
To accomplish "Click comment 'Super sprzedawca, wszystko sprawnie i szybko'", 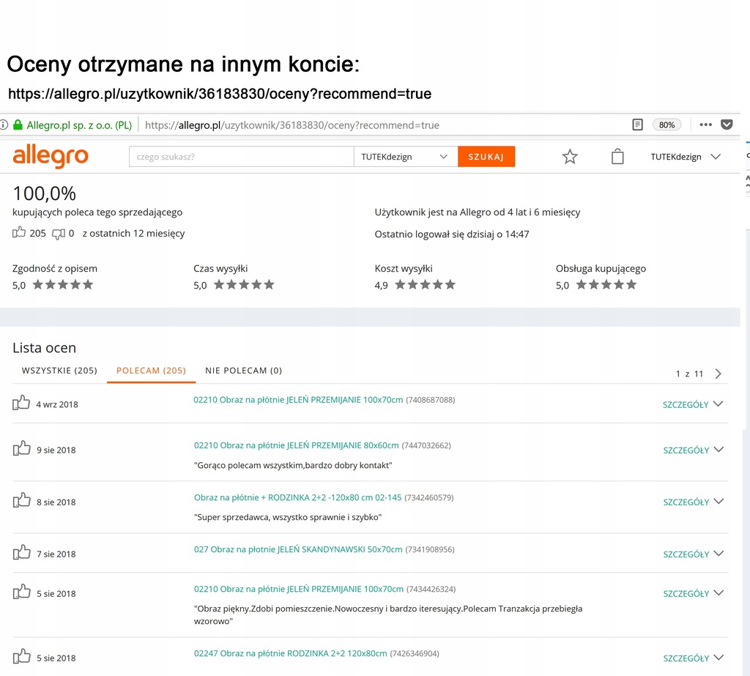I will (287, 517).
